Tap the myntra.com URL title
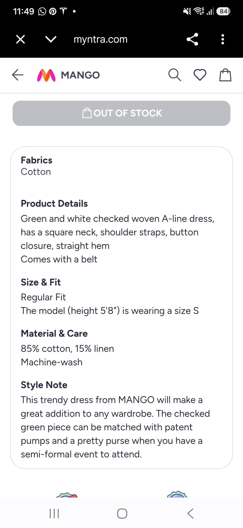 click(x=100, y=39)
